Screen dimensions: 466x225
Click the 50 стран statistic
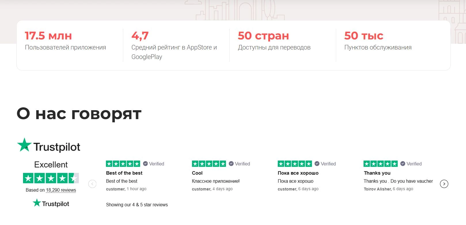[x=263, y=36]
